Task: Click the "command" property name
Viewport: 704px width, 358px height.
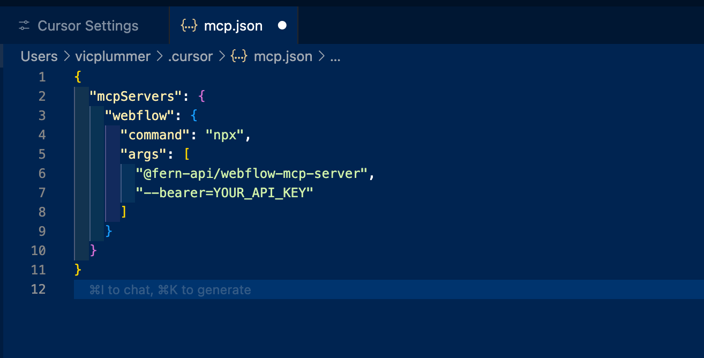Action: click(x=155, y=135)
